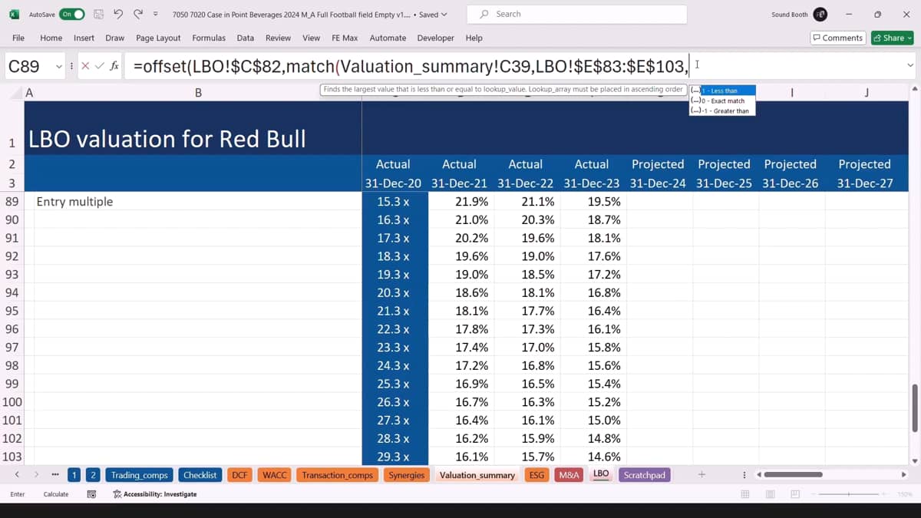The image size is (921, 518).
Task: Open the Review ribbon tab
Action: coord(278,38)
